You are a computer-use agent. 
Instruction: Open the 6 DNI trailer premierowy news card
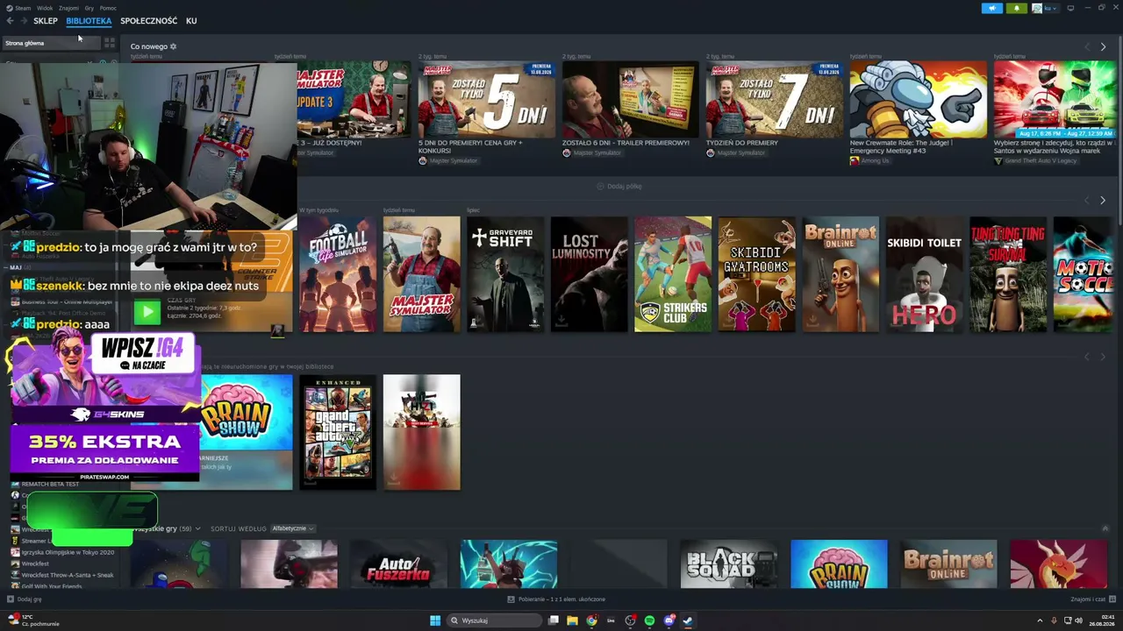pyautogui.click(x=631, y=99)
